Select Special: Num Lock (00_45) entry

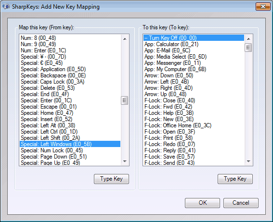tap(70, 150)
